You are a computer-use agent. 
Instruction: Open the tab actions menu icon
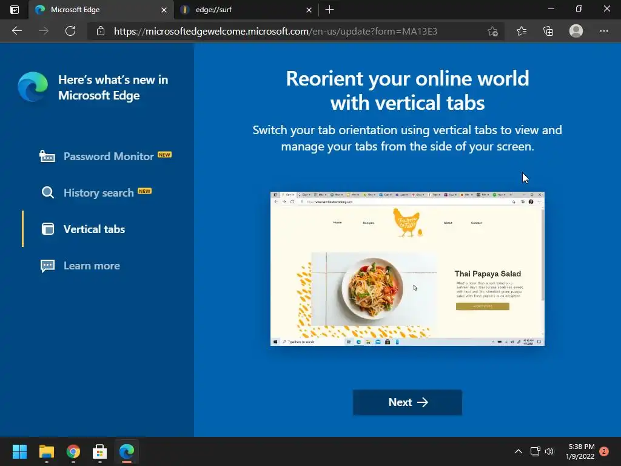15,10
